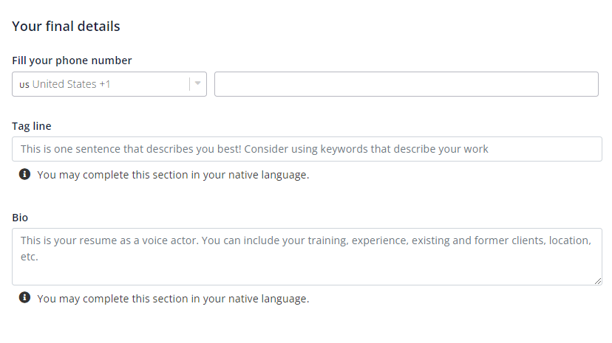Click the info icon below Bio field

[x=24, y=297]
